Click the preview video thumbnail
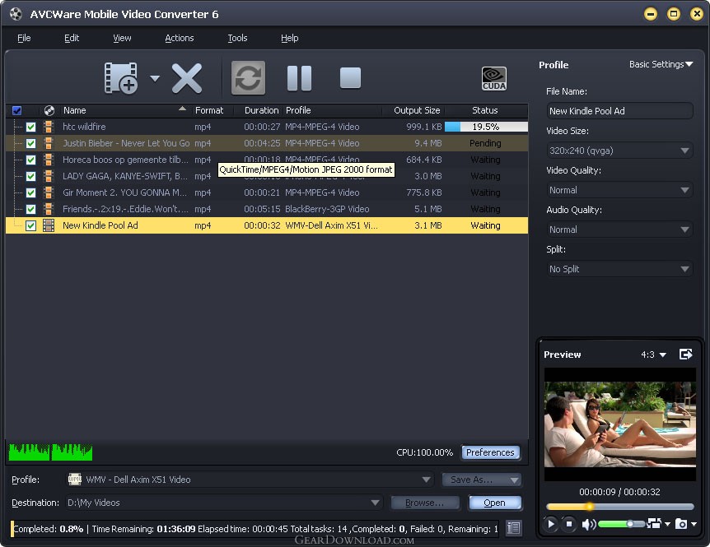The height and width of the screenshot is (547, 710). [x=620, y=424]
